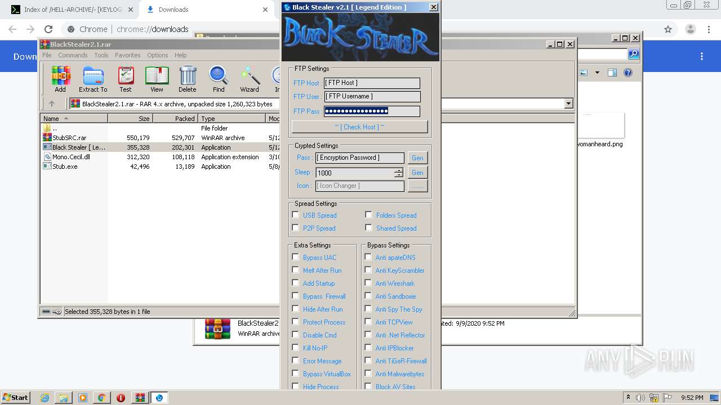Open Windows Media Player from the taskbar

pyautogui.click(x=83, y=398)
